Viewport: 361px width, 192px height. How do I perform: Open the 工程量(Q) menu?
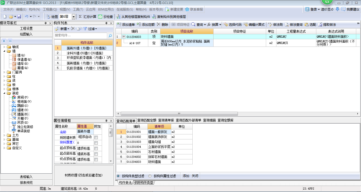point(50,9)
